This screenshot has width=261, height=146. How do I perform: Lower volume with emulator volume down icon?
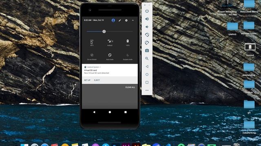point(147,27)
